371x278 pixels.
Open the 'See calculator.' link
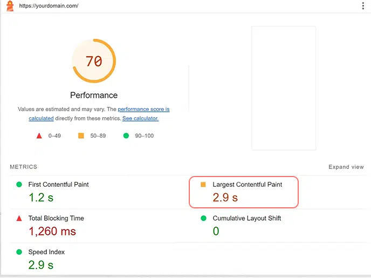pyautogui.click(x=140, y=118)
